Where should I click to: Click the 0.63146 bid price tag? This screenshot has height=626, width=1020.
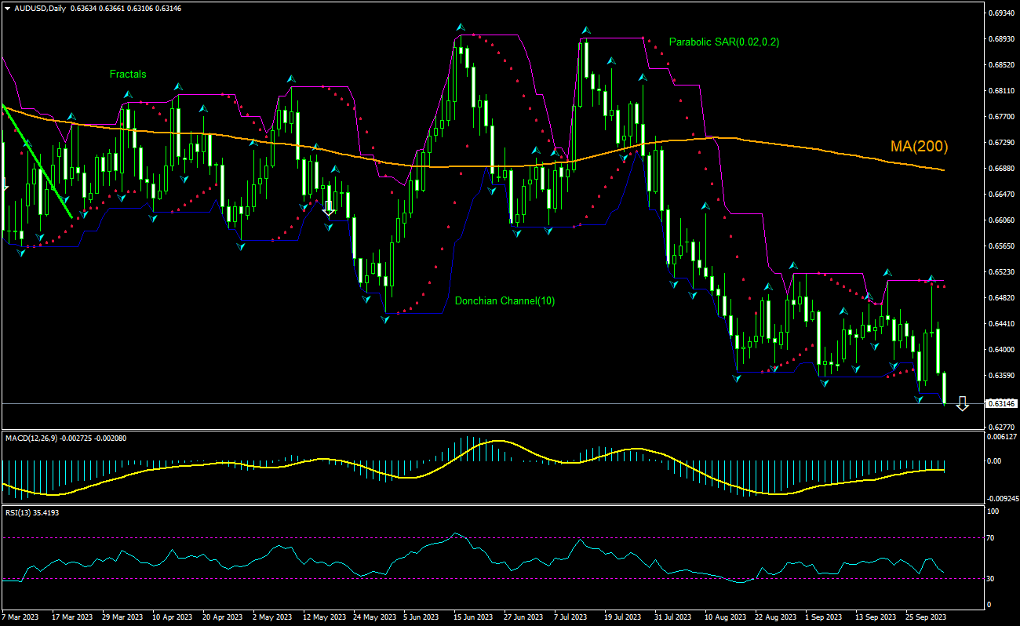(x=1001, y=404)
